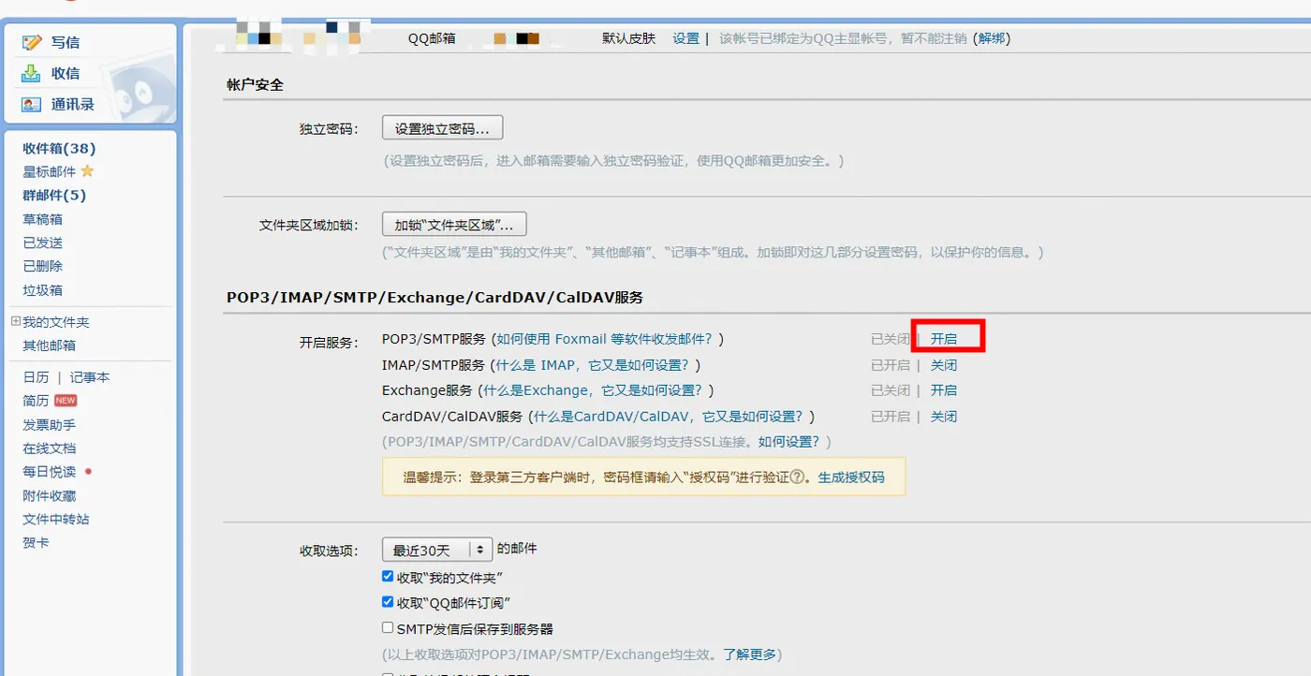The height and width of the screenshot is (676, 1311).
Task: Open 附件收藏 in sidebar
Action: click(50, 496)
